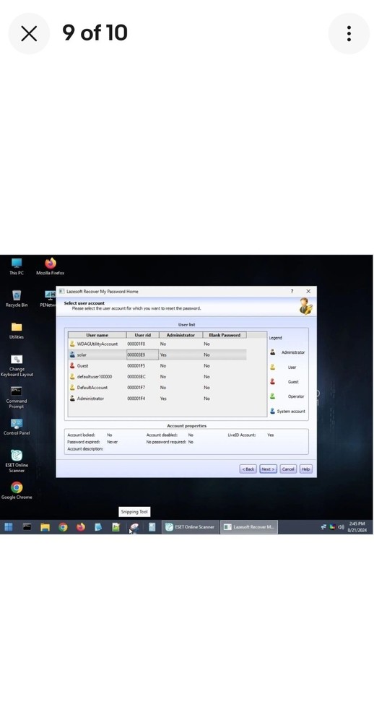Open the PENetwork desktop icon

point(48,298)
